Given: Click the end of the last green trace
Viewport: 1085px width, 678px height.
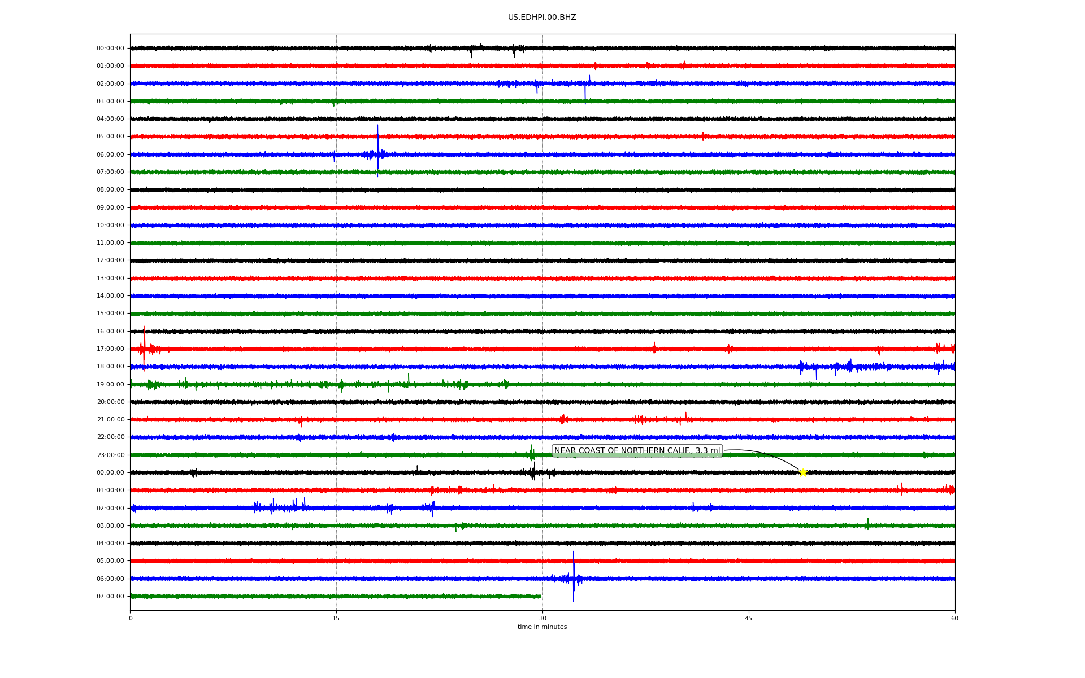Looking at the screenshot, I should point(540,596).
